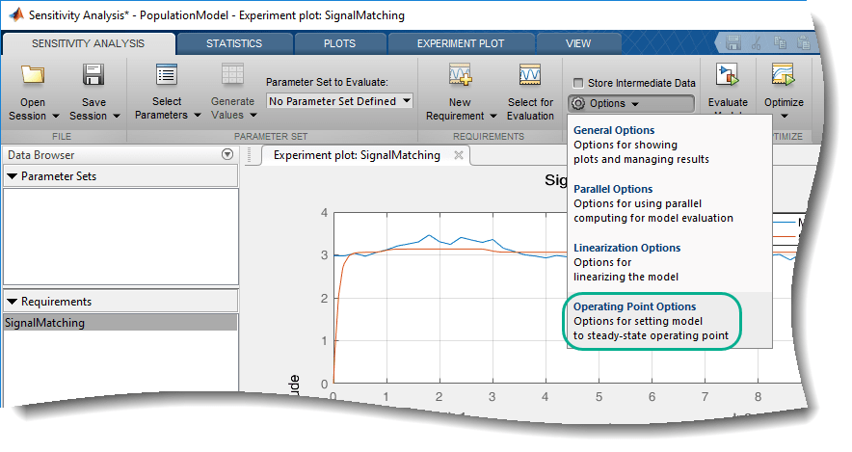Select Parallel Options from menu
The image size is (852, 452).
pos(613,189)
